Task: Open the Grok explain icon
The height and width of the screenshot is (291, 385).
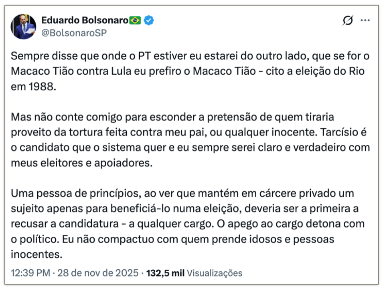Action: coord(348,20)
